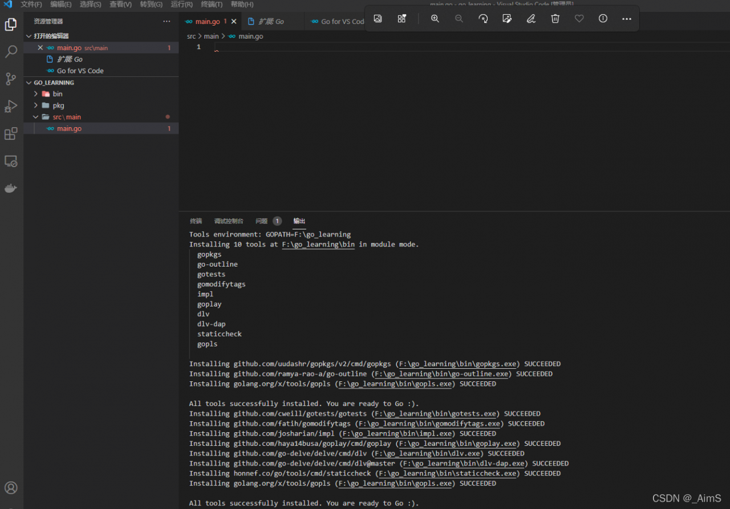Switch to the 调试控制台 panel tab
Viewport: 730px width, 509px height.
229,221
